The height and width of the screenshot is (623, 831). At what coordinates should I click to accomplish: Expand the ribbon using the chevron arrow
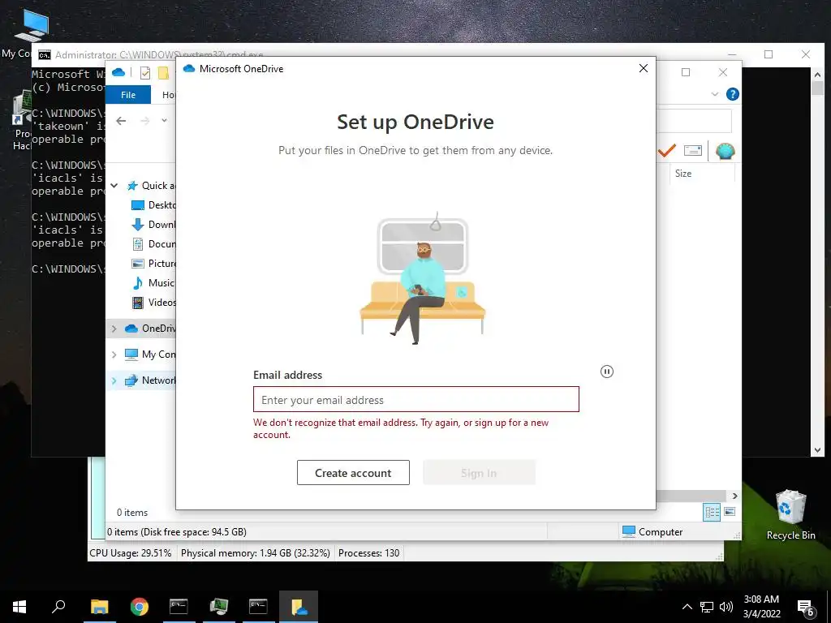coord(714,94)
